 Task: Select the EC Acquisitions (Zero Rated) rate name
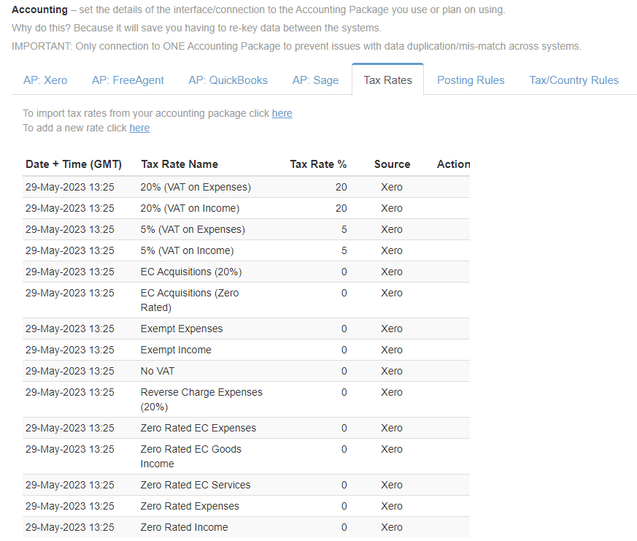pos(190,300)
